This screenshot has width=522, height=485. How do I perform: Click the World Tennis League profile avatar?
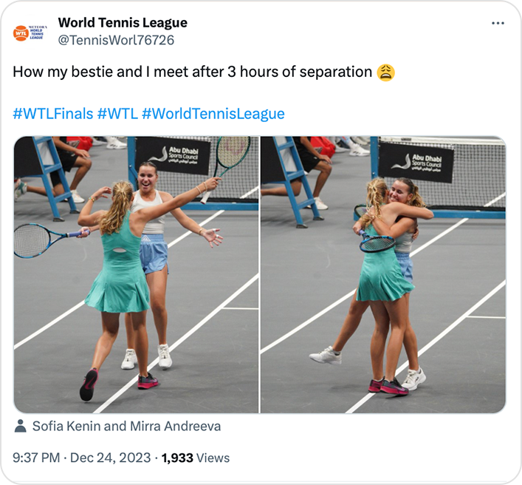click(x=30, y=33)
